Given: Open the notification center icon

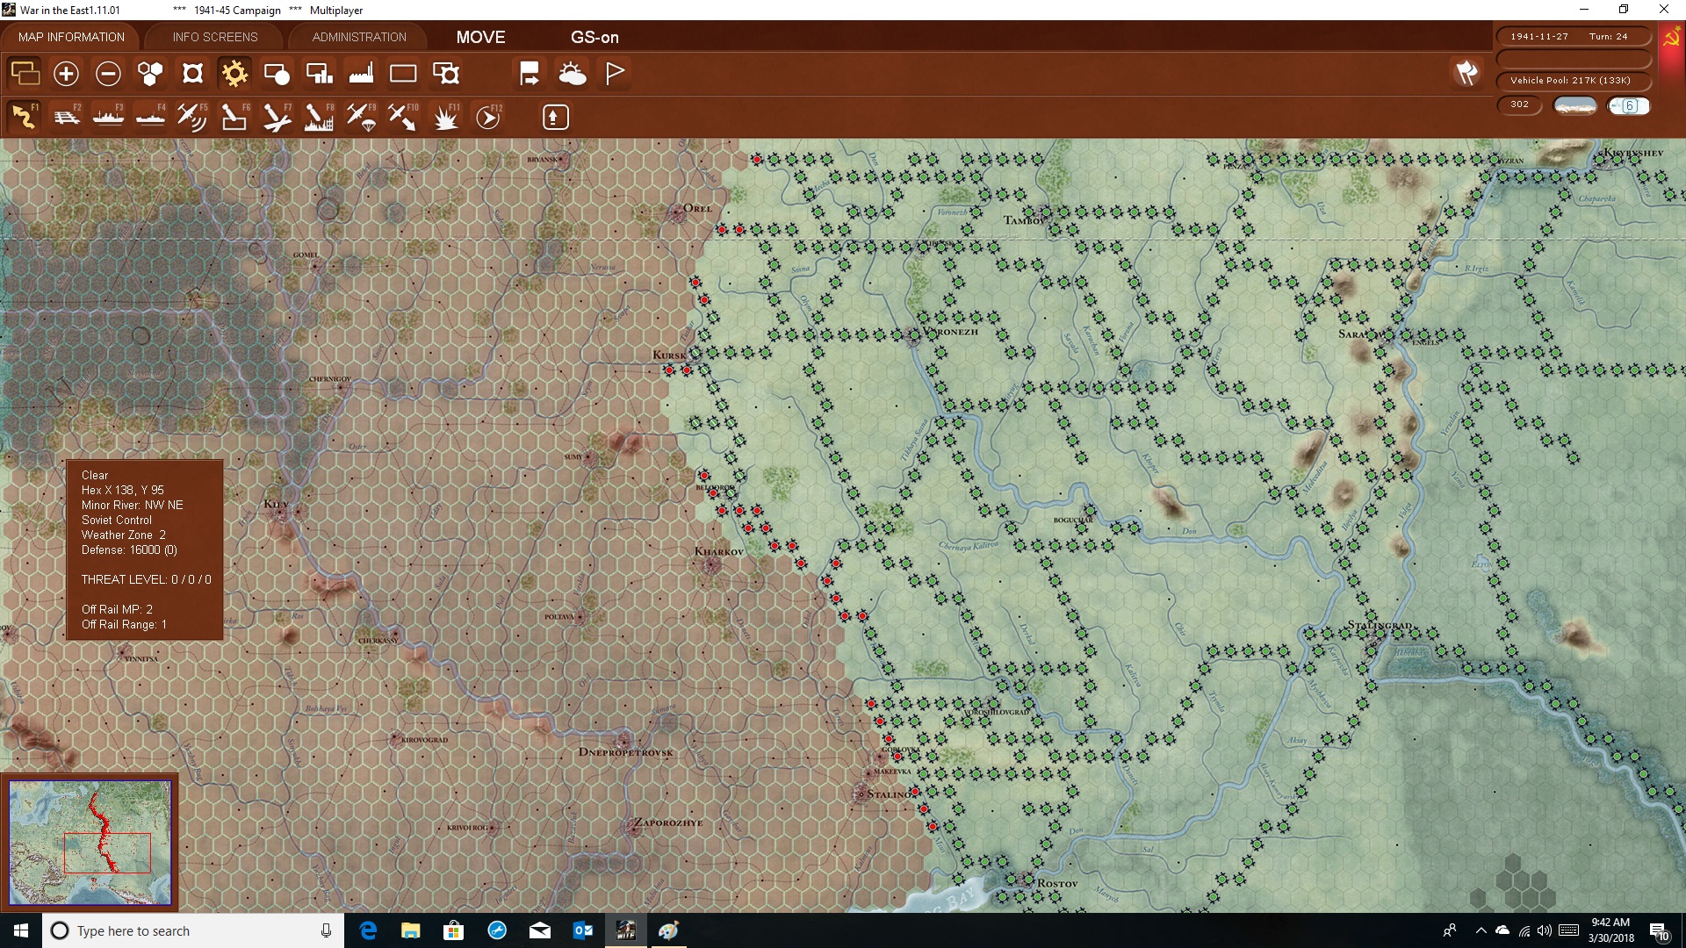Looking at the screenshot, I should point(1659,930).
